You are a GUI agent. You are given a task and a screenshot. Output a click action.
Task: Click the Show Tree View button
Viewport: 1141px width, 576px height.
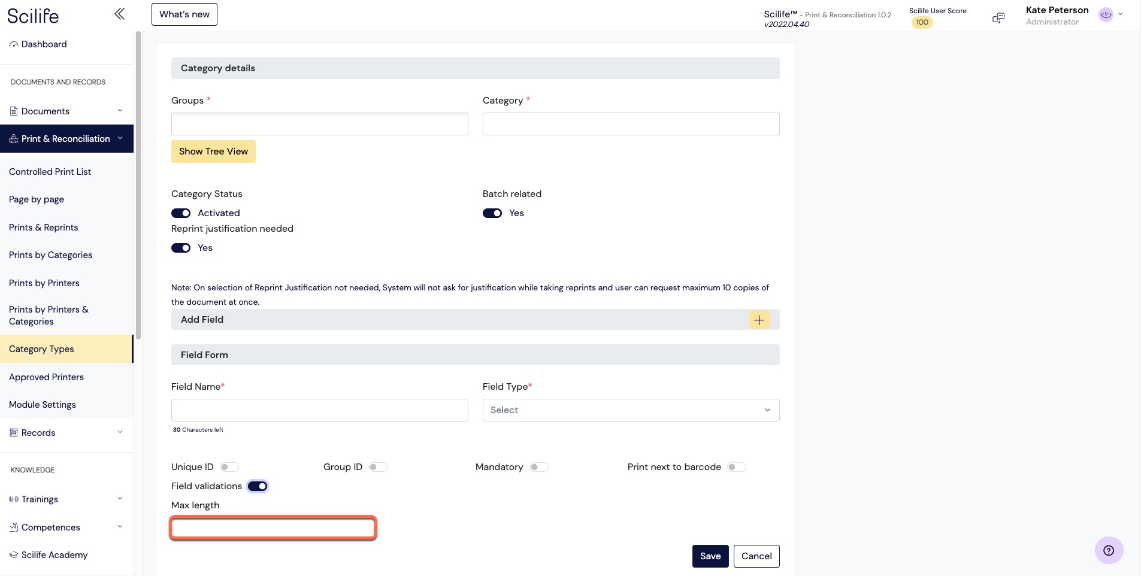[x=213, y=151]
